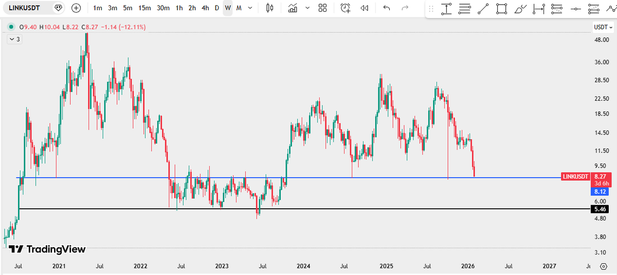The image size is (617, 275).
Task: Click the 2021 time axis label
Action: pyautogui.click(x=59, y=266)
